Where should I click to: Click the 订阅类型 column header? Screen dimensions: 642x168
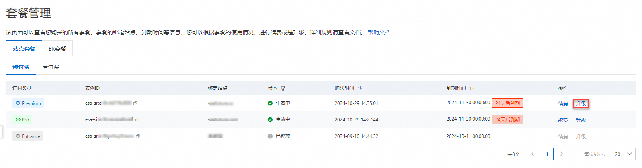coord(22,88)
